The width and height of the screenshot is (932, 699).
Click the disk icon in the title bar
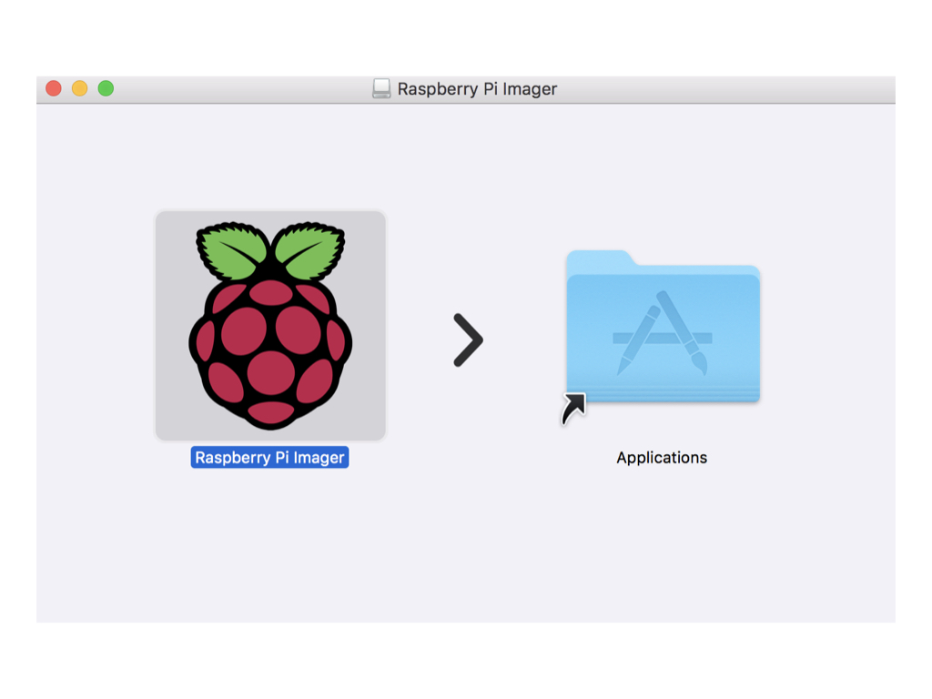tap(381, 88)
